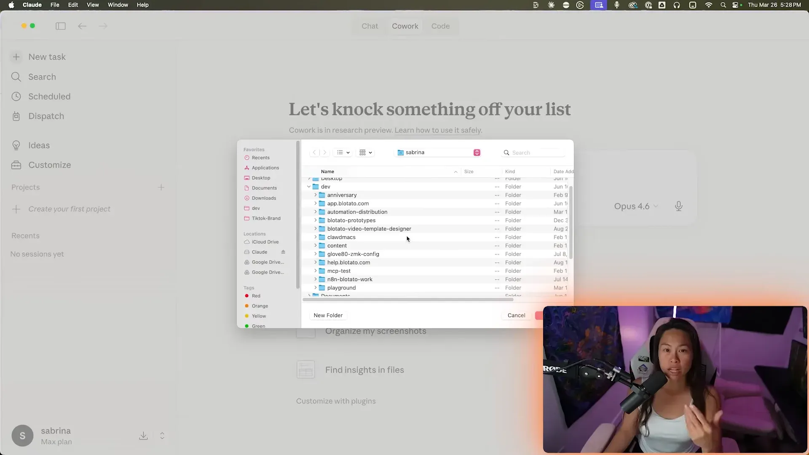
Task: Click the New task plus icon
Action: pyautogui.click(x=16, y=57)
